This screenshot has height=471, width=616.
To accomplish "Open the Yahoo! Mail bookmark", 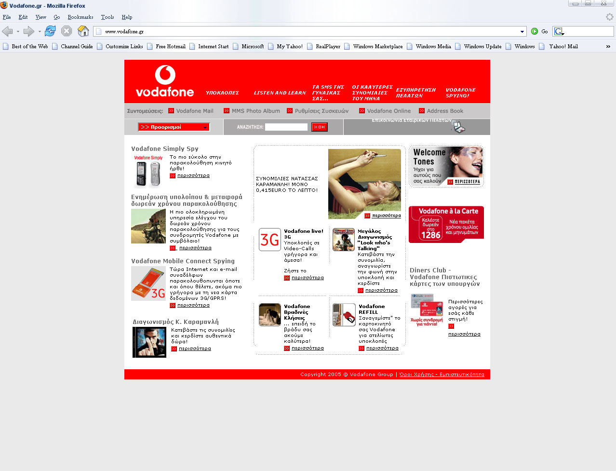I will pos(559,46).
